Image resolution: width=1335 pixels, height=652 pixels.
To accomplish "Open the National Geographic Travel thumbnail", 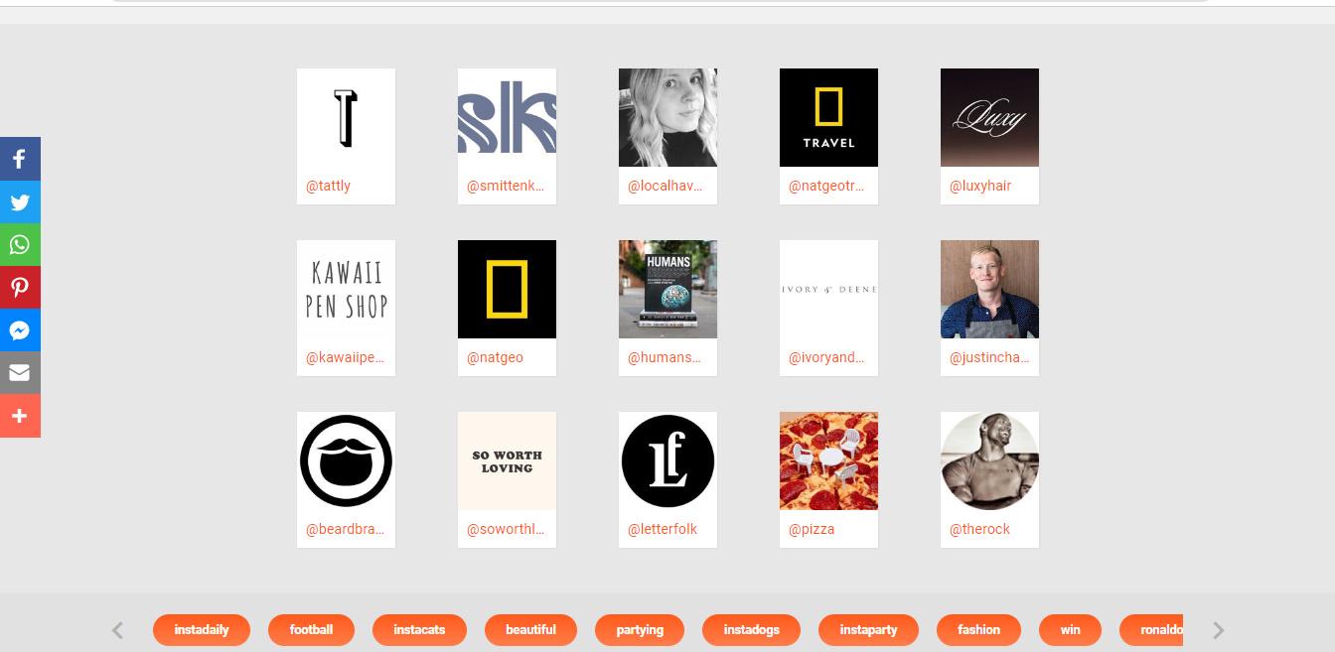I will 828,117.
